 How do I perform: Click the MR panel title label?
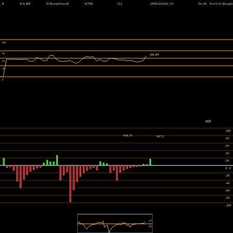[x=208, y=121]
